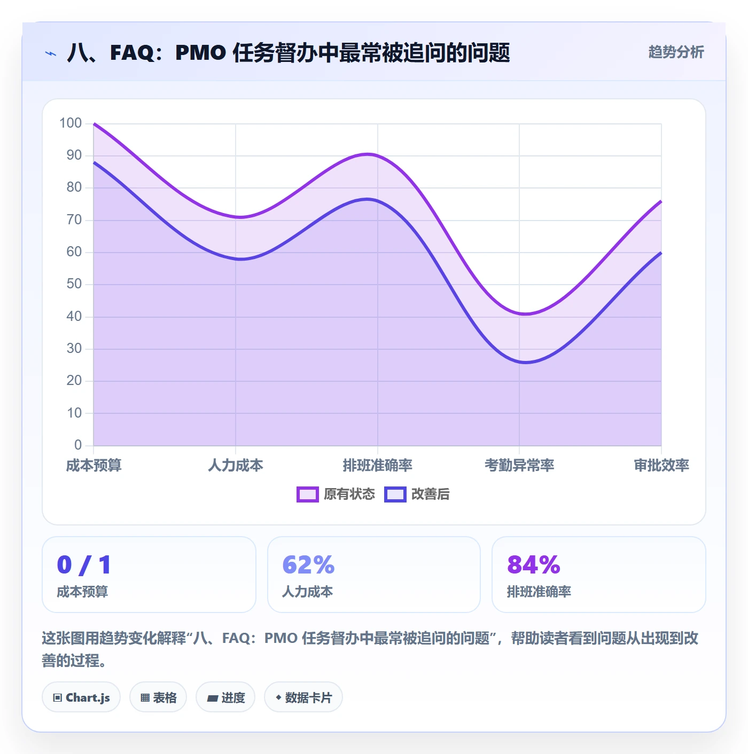Open the Chart.js tag
The image size is (748, 754).
click(81, 697)
